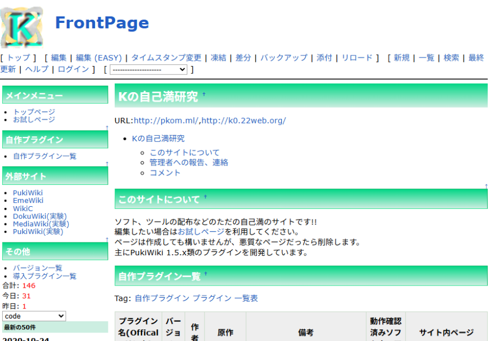Click リロード to reload the page

coord(356,58)
